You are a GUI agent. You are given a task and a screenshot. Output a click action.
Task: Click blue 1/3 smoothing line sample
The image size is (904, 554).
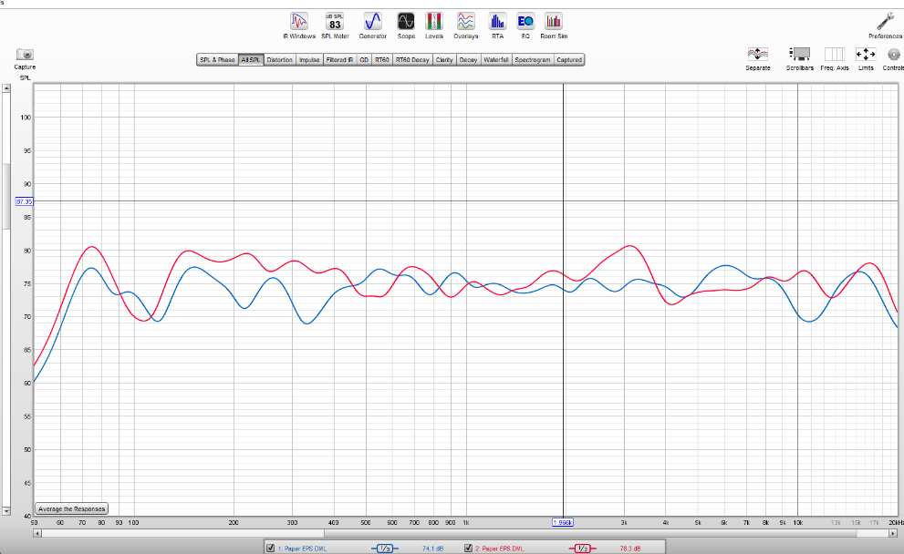pos(385,549)
